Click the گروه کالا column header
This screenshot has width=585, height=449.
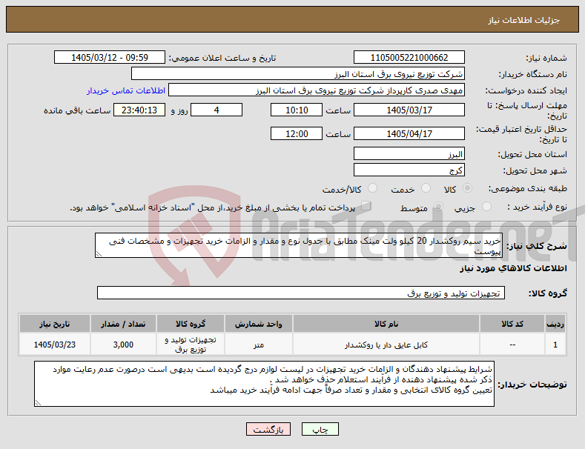pos(191,324)
